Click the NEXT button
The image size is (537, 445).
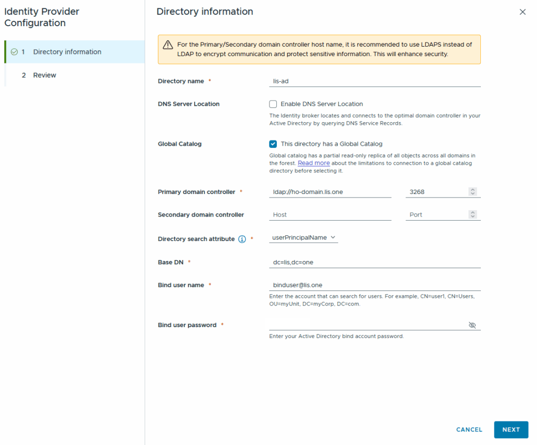pyautogui.click(x=511, y=430)
